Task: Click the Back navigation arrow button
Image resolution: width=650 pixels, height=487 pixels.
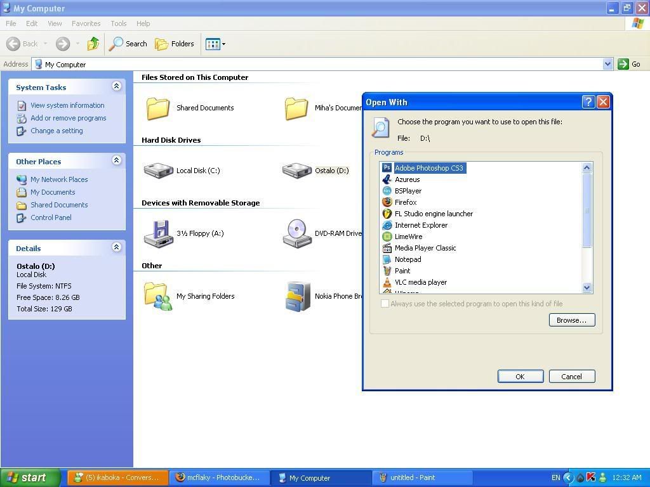Action: click(x=13, y=44)
